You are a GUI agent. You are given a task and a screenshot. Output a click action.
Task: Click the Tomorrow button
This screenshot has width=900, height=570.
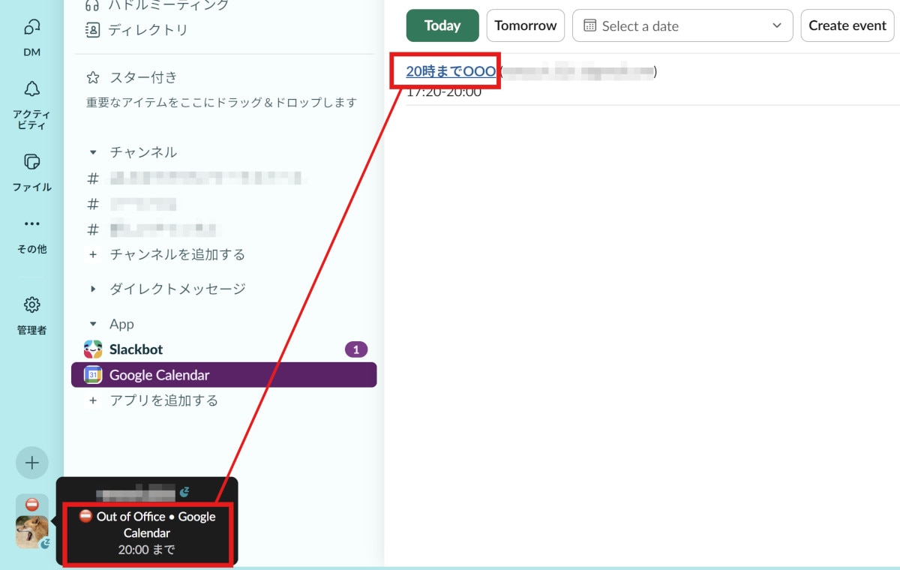pos(525,25)
